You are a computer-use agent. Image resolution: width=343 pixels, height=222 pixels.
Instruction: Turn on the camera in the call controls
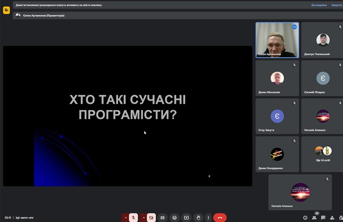tap(151, 218)
